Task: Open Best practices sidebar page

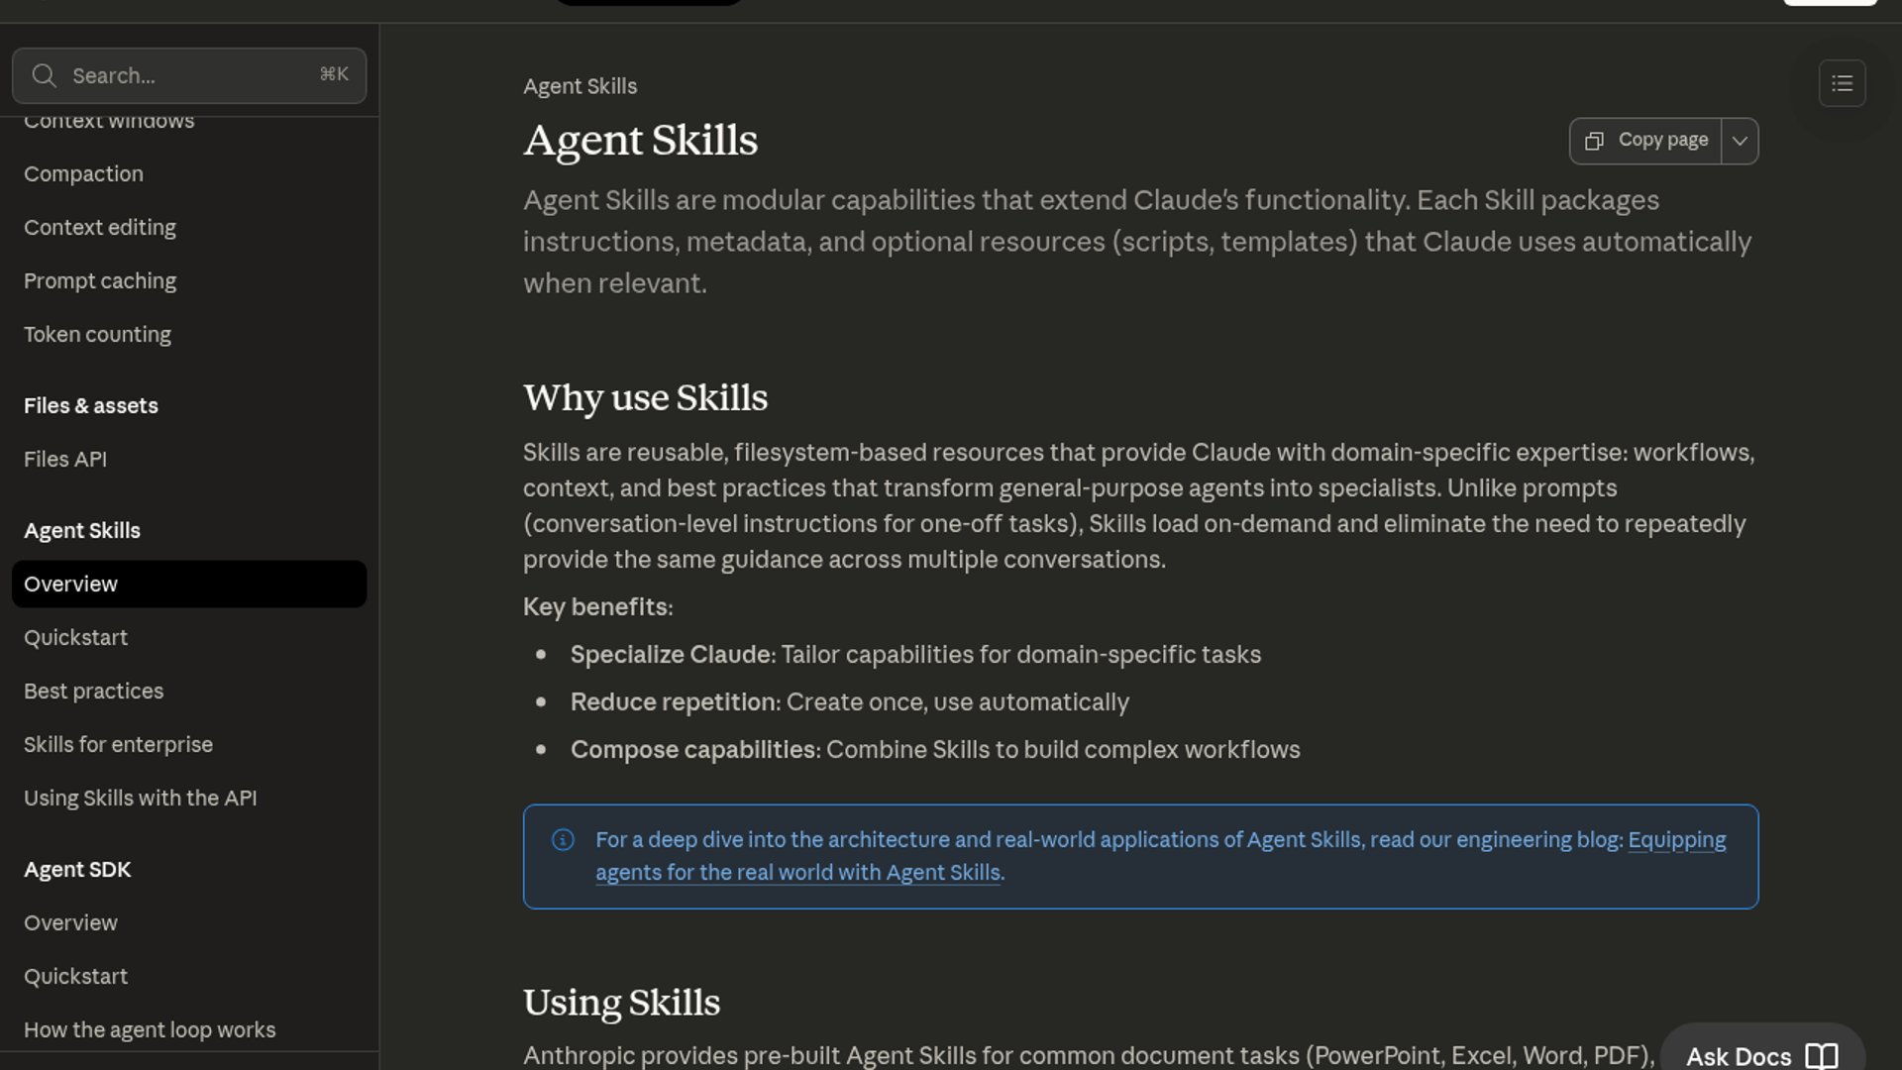Action: pos(93,692)
